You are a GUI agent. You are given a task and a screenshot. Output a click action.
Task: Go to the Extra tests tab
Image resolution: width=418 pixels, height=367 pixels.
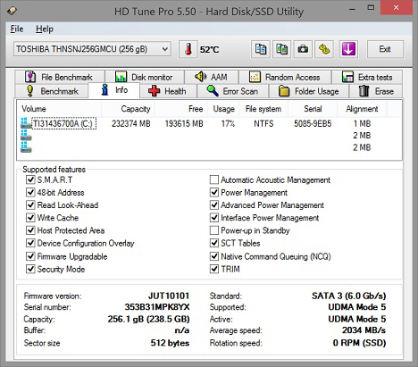click(367, 77)
